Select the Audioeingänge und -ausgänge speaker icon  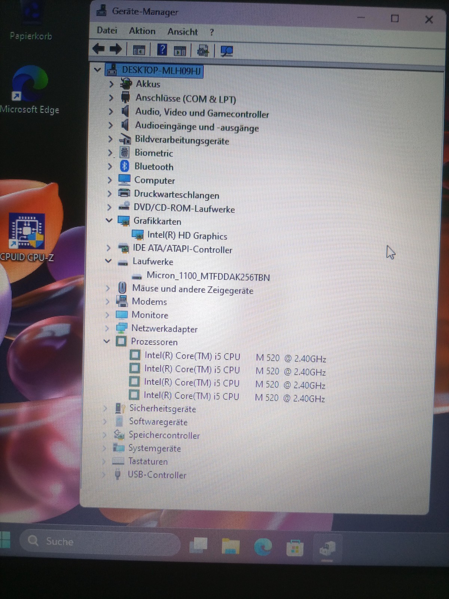coord(125,125)
